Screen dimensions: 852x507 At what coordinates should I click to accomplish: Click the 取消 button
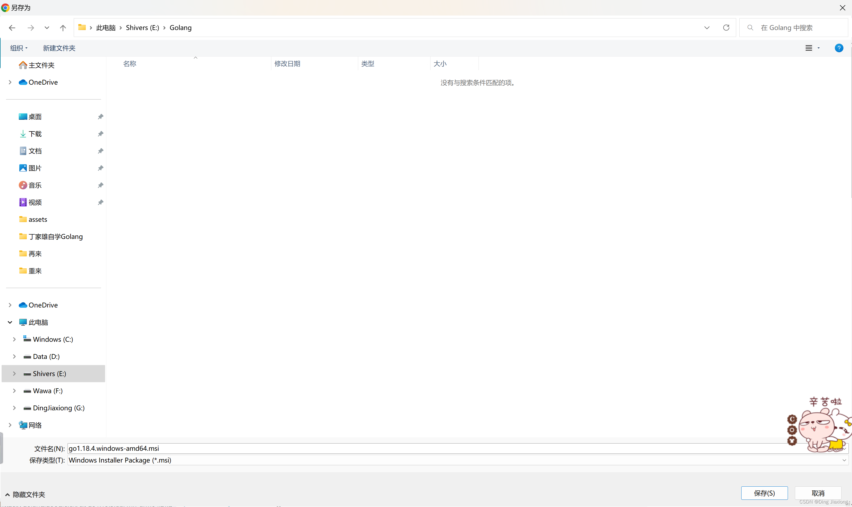pos(818,493)
